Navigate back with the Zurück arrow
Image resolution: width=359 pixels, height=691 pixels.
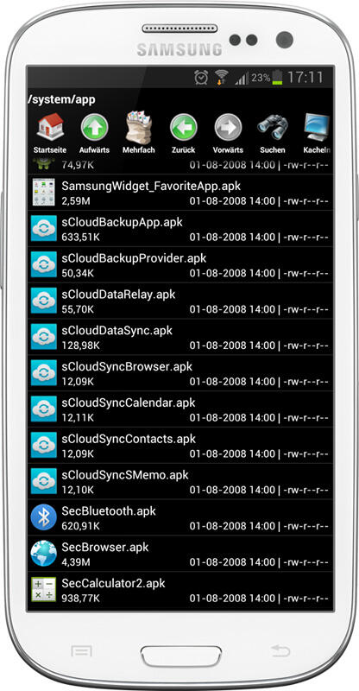(183, 127)
